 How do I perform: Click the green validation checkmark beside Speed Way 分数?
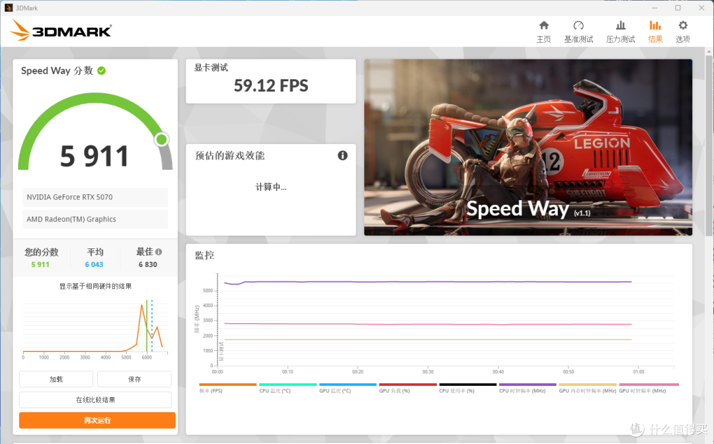(102, 71)
